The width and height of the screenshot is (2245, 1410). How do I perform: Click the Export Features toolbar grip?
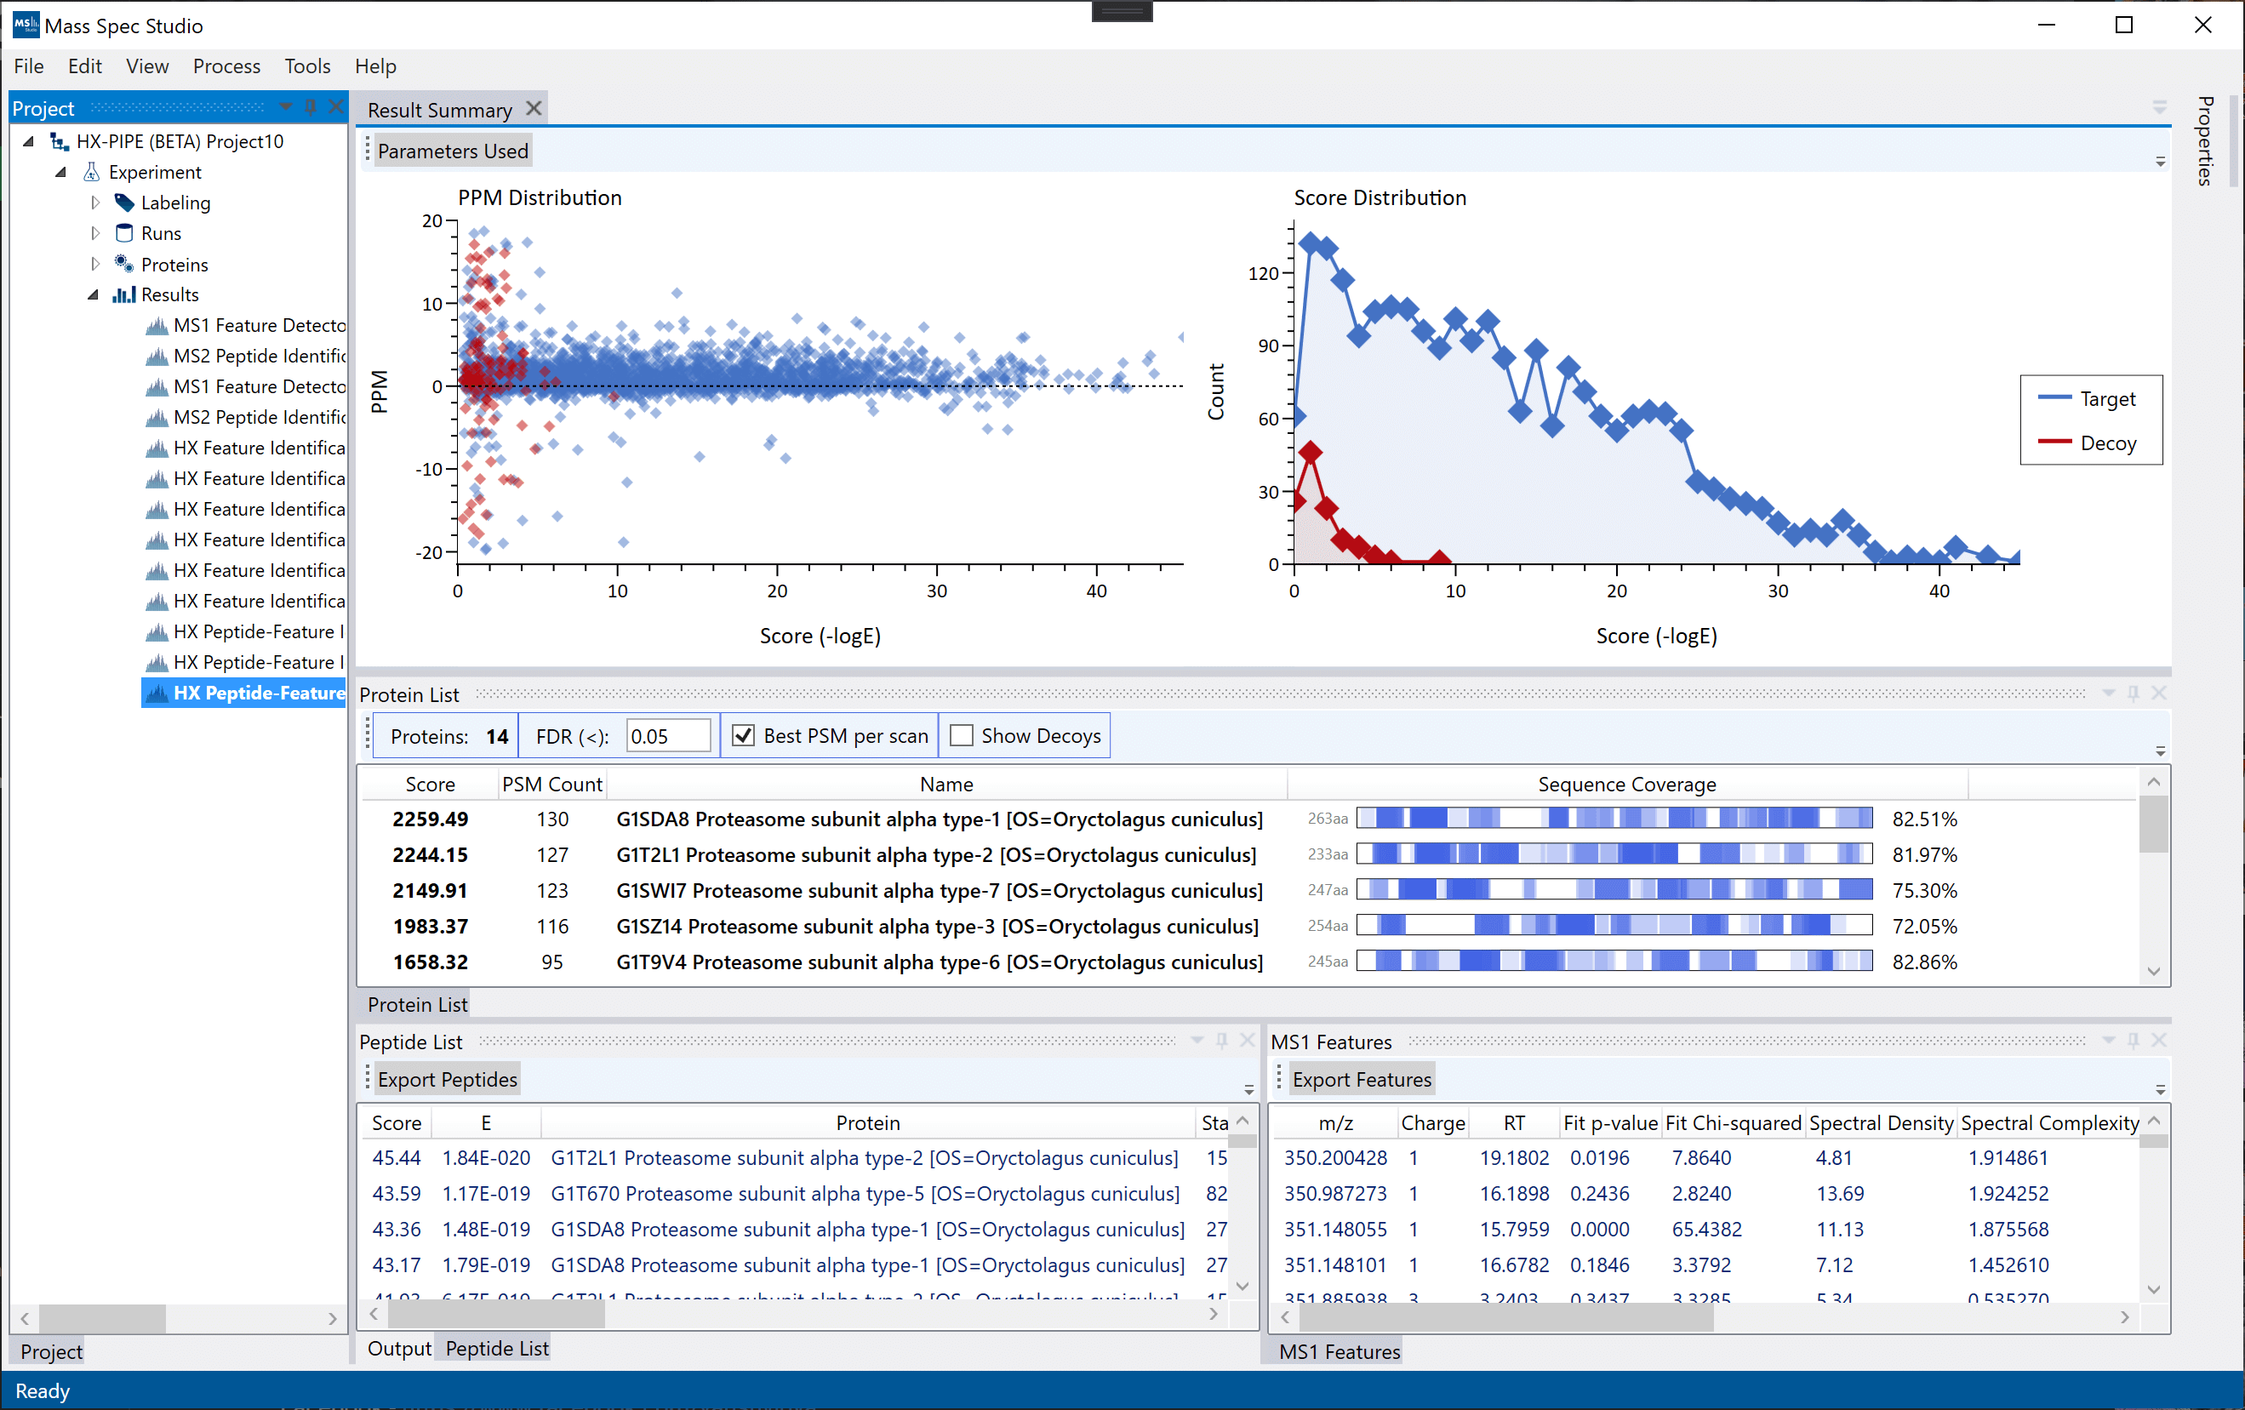point(1279,1078)
